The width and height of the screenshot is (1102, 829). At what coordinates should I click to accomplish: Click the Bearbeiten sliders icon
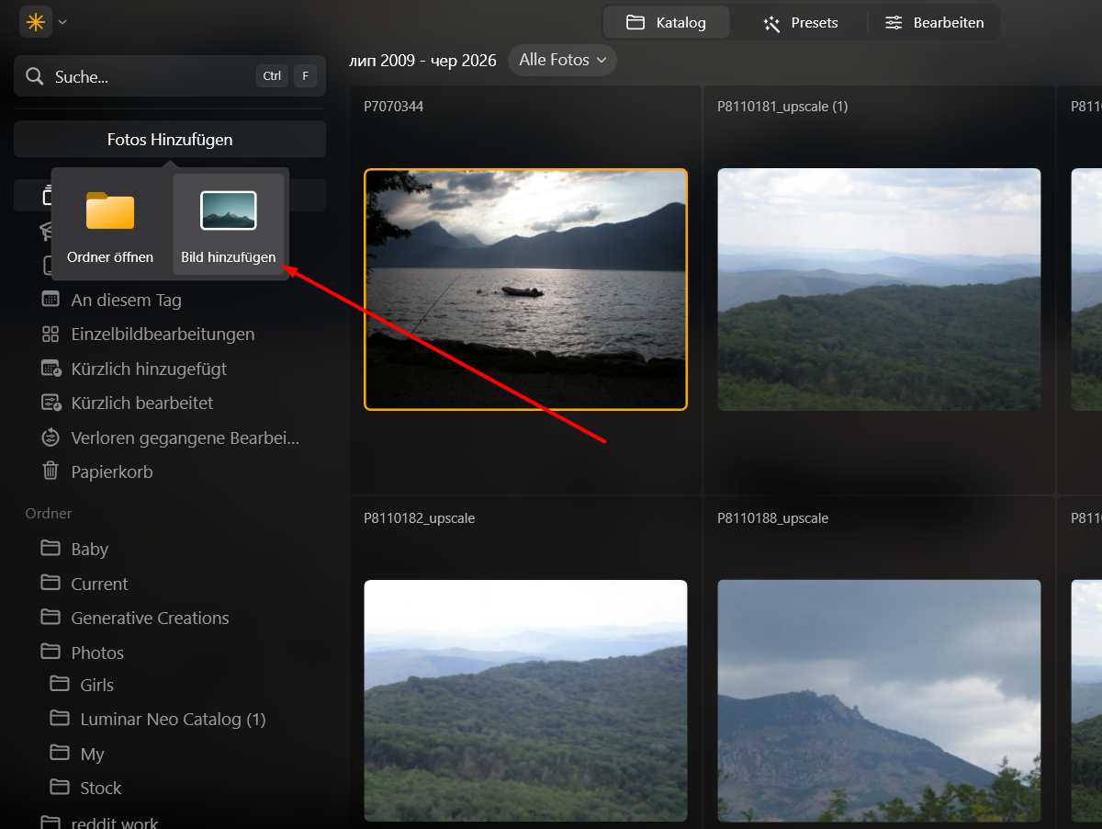(894, 22)
